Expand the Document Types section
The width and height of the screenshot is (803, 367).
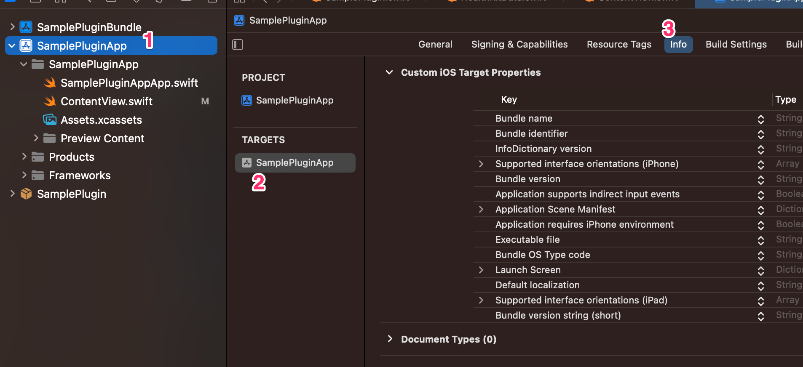point(390,339)
